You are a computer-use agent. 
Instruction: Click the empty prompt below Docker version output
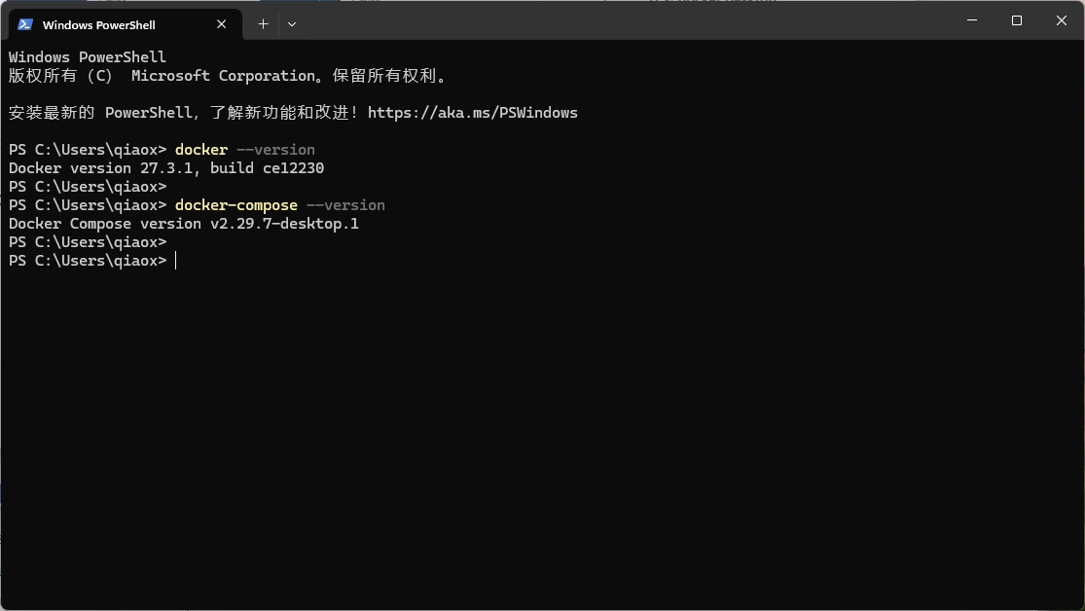[88, 187]
